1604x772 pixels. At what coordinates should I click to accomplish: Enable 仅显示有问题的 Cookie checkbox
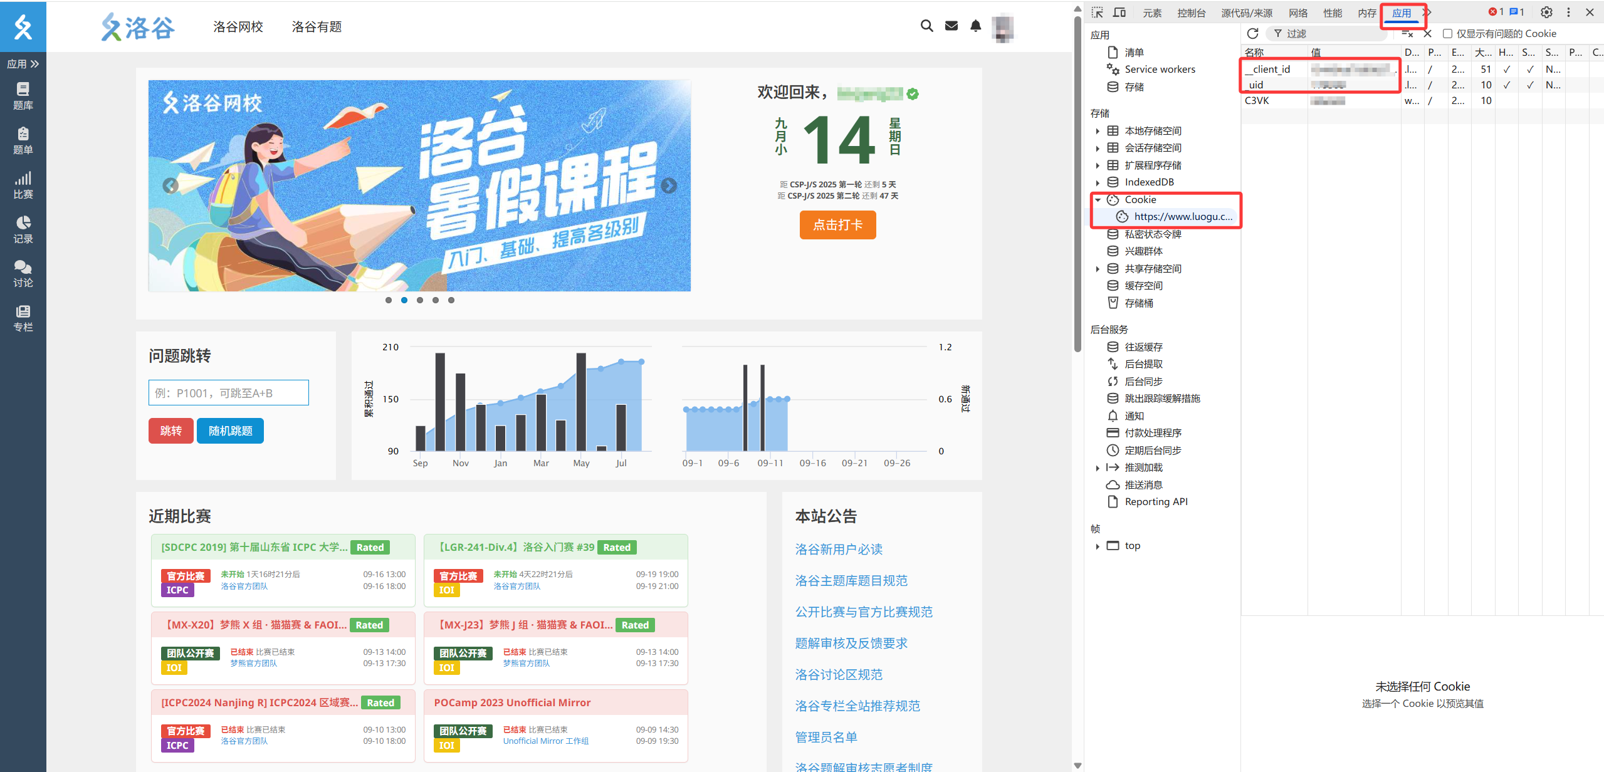pos(1447,33)
